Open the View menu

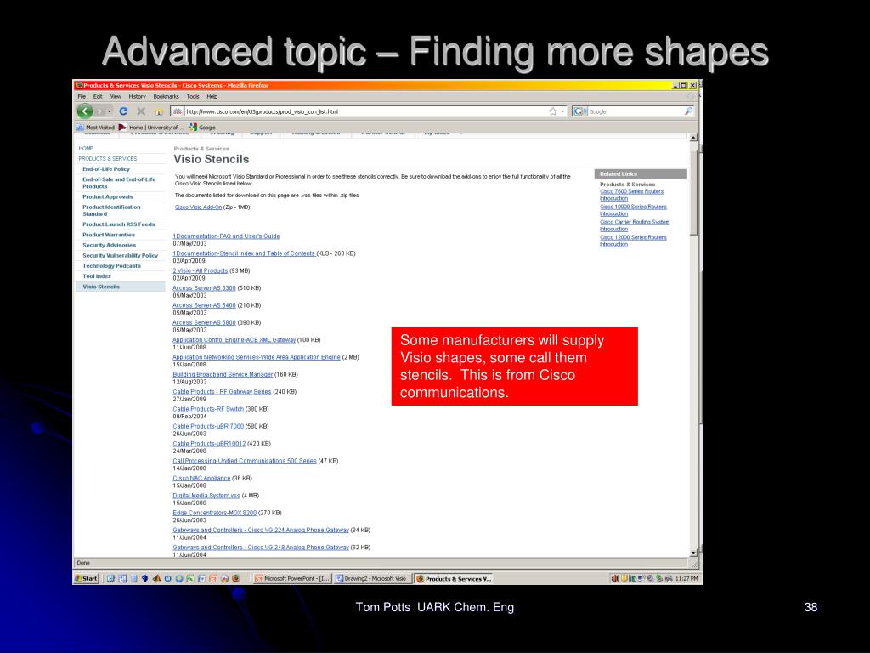pyautogui.click(x=116, y=96)
